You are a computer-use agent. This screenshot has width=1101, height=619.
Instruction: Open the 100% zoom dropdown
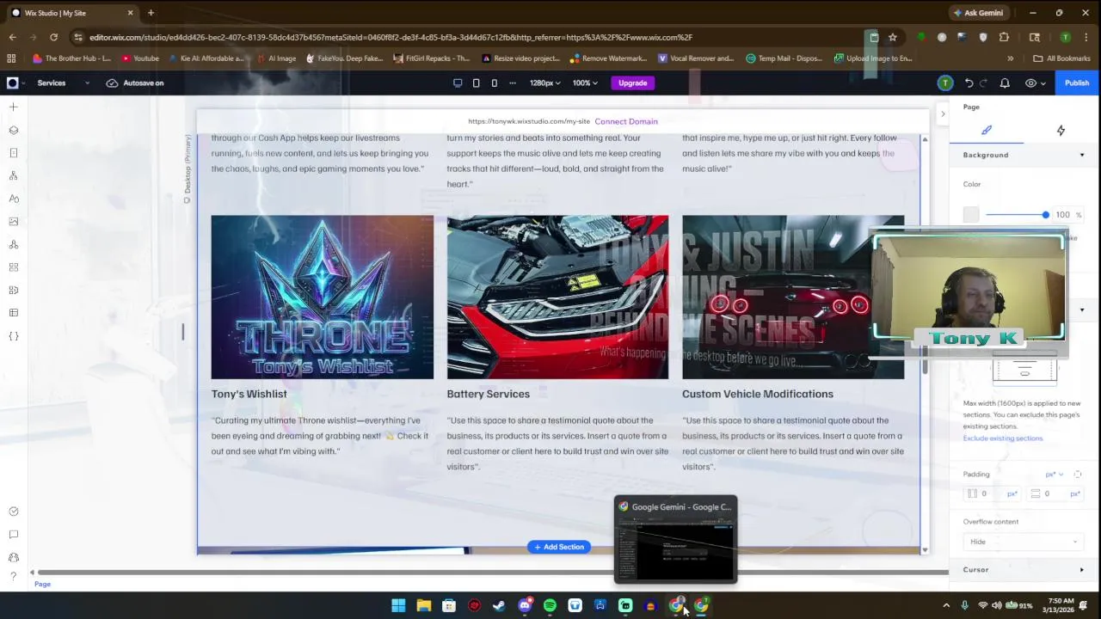coord(587,83)
